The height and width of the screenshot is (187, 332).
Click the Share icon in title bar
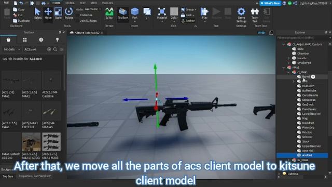tap(295, 3)
